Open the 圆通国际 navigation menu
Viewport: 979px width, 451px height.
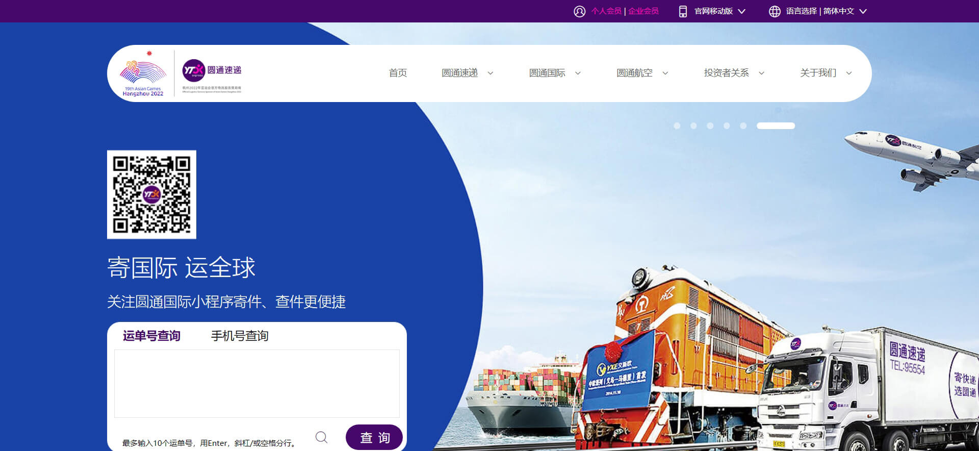547,73
